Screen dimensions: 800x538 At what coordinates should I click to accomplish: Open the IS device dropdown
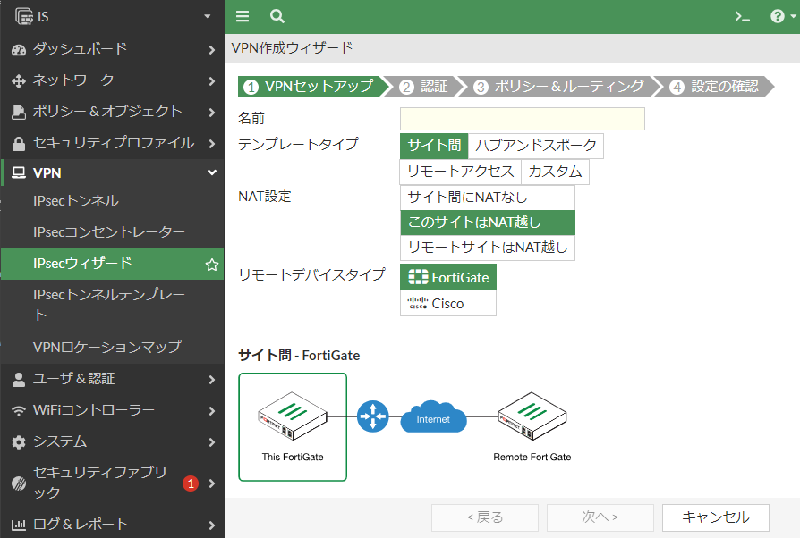coord(112,16)
